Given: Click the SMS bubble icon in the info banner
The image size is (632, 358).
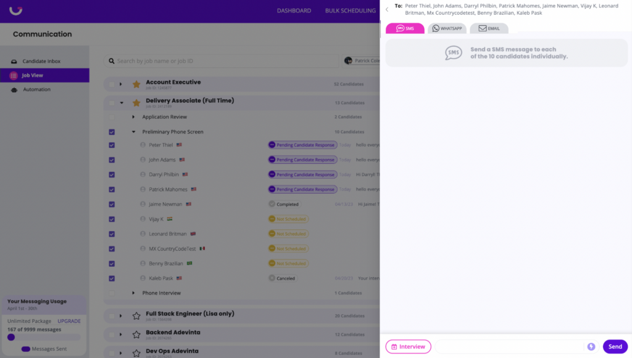Looking at the screenshot, I should (x=454, y=53).
